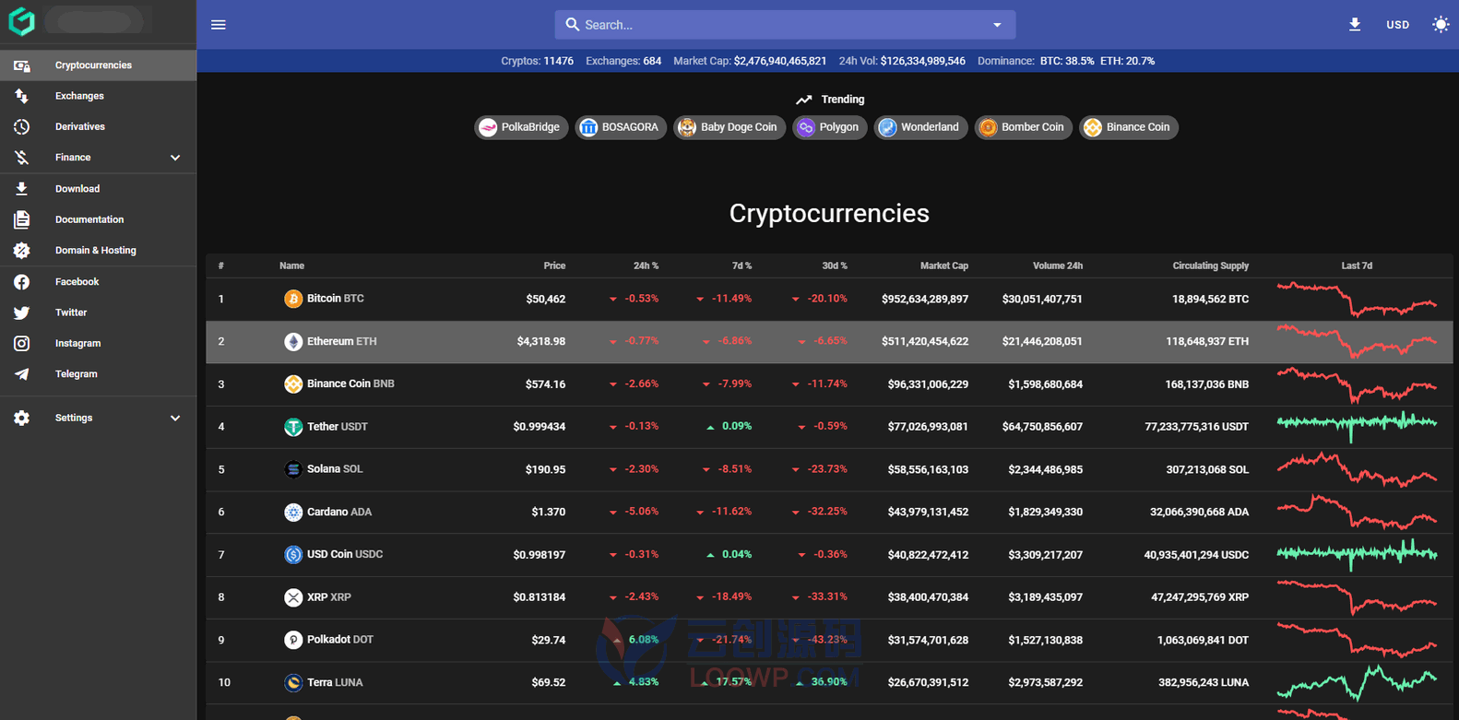Viewport: 1459px width, 720px height.
Task: Click XRP price $0.813184
Action: [x=540, y=597]
